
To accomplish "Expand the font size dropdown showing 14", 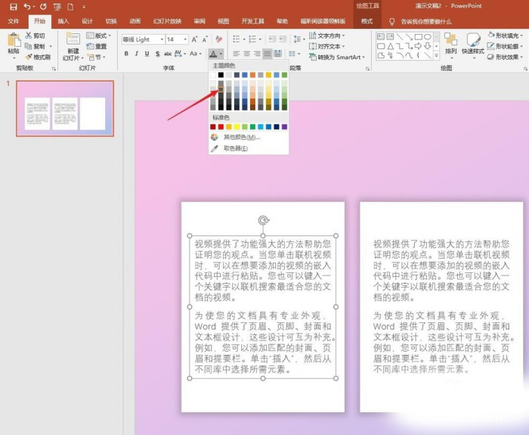I will (x=186, y=39).
